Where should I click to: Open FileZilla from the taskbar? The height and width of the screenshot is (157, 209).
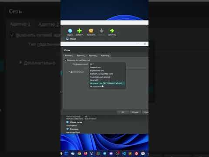(136, 154)
